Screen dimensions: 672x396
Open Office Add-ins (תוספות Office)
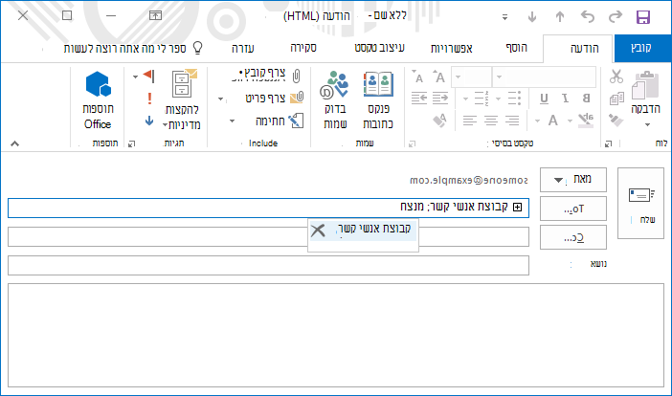point(99,100)
